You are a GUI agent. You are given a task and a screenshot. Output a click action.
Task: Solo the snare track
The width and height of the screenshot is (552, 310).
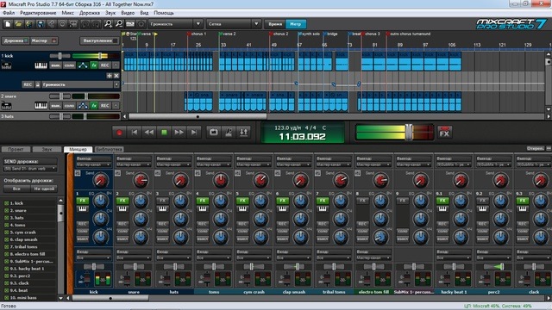69,105
